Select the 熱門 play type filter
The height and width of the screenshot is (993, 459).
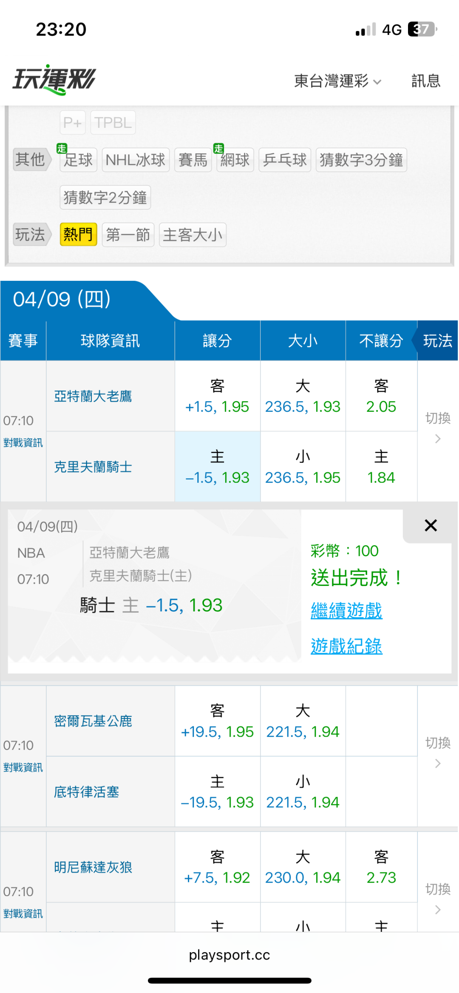pyautogui.click(x=78, y=235)
